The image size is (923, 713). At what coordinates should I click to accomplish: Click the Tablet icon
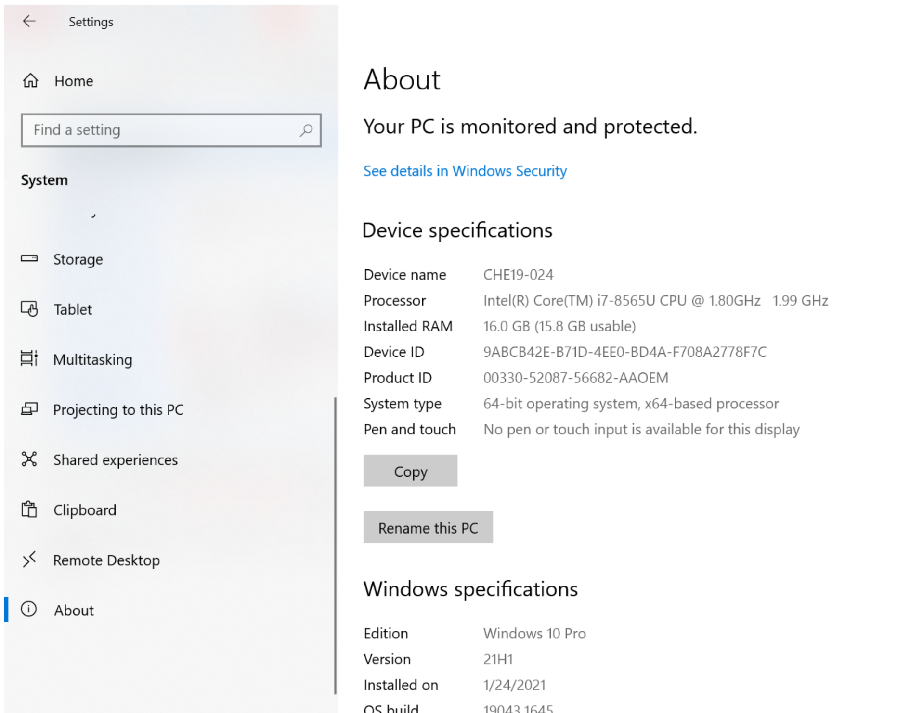(x=29, y=308)
